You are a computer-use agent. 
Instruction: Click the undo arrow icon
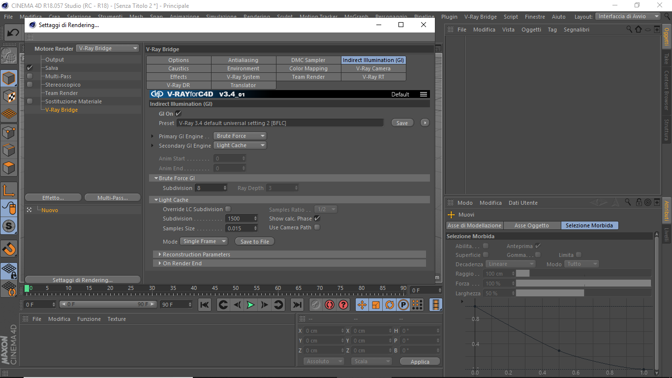[x=13, y=32]
